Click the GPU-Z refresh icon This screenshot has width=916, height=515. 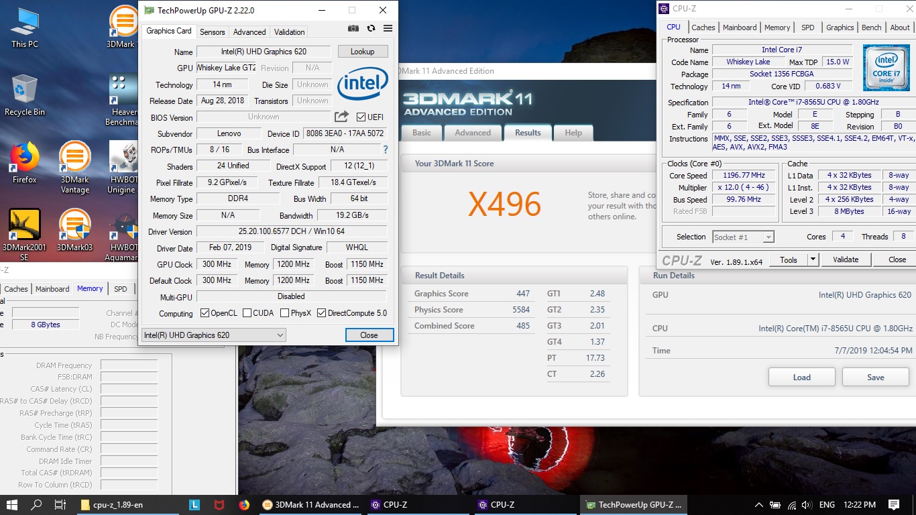pos(371,28)
